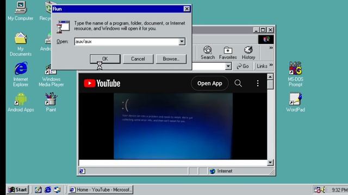
Task: Click third quick launch icon on taskbar
Action: [57, 190]
